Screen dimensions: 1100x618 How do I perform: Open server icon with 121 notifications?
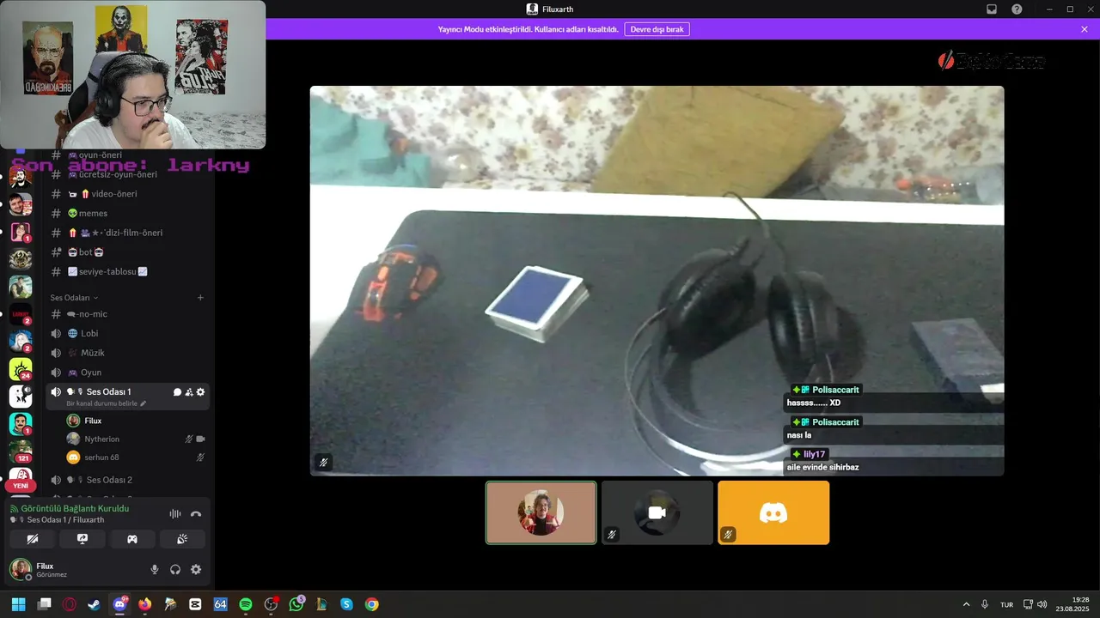click(x=21, y=451)
